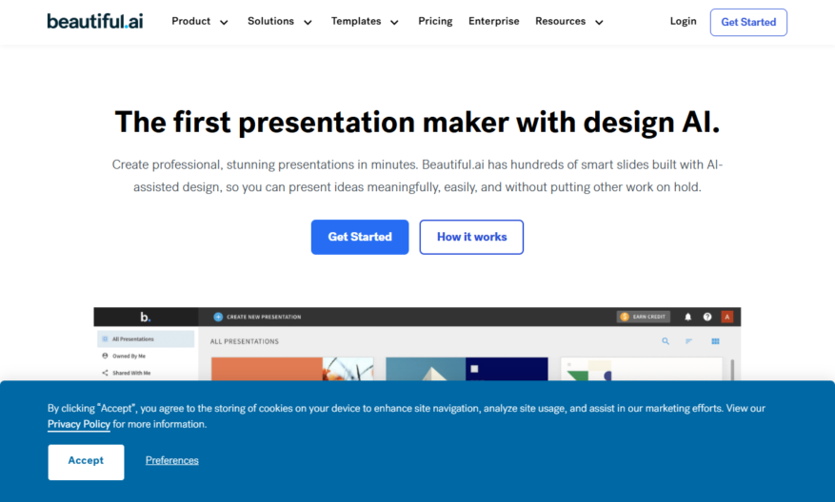This screenshot has width=835, height=502.
Task: Open the white presentation thumbnail
Action: (x=641, y=369)
